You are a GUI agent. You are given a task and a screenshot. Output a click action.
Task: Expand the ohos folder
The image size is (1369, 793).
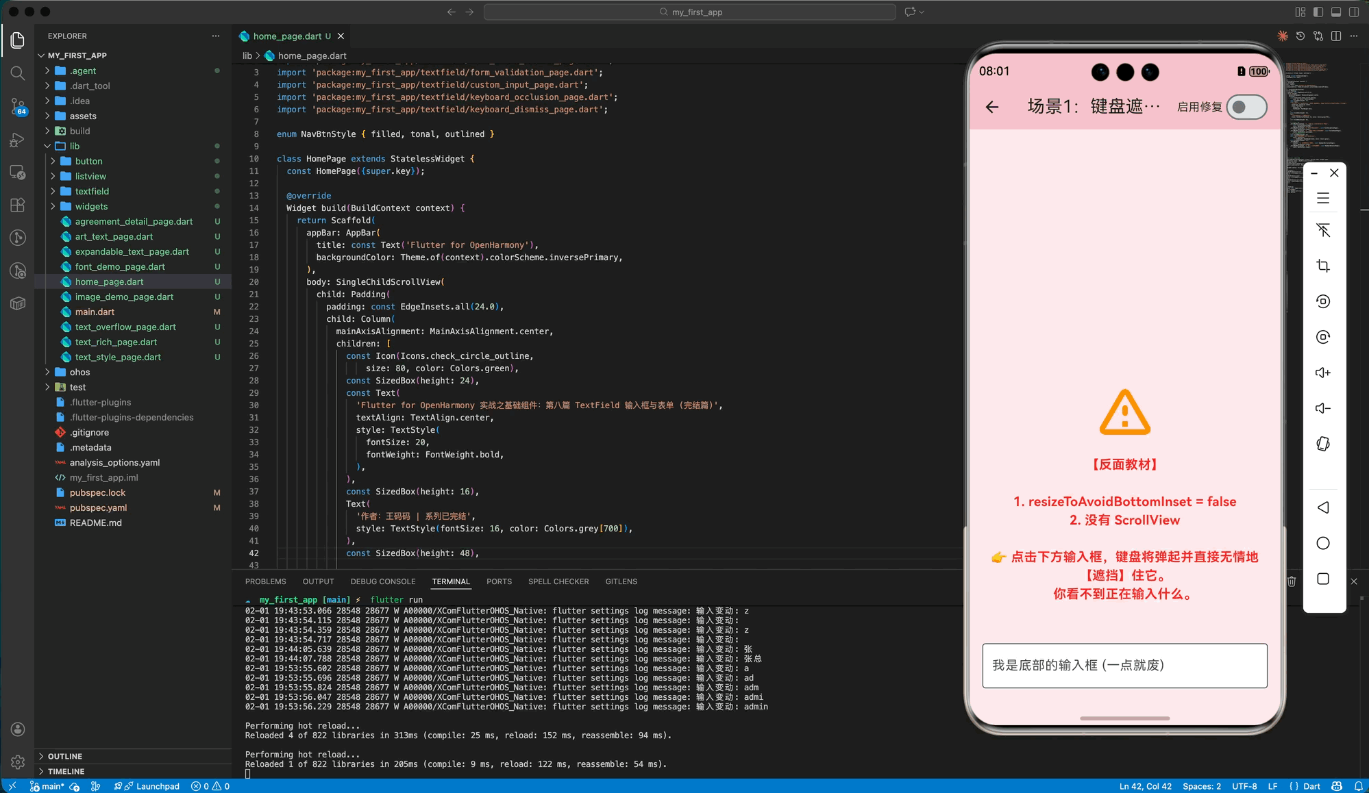[x=79, y=372]
